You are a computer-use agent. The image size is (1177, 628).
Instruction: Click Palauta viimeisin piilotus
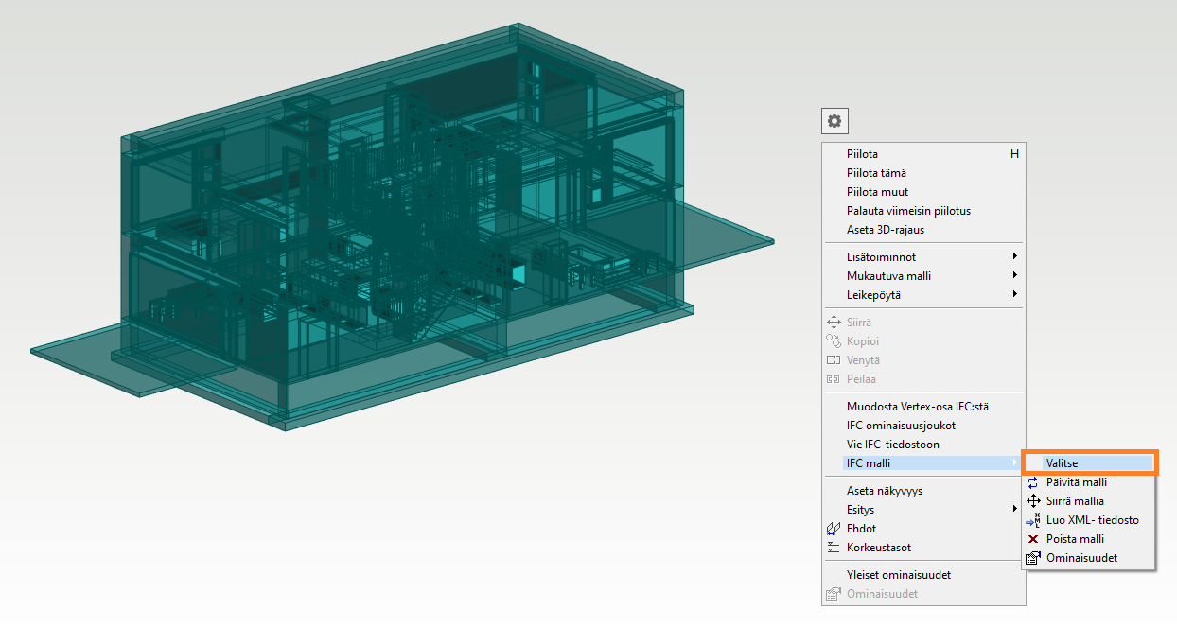coord(908,211)
